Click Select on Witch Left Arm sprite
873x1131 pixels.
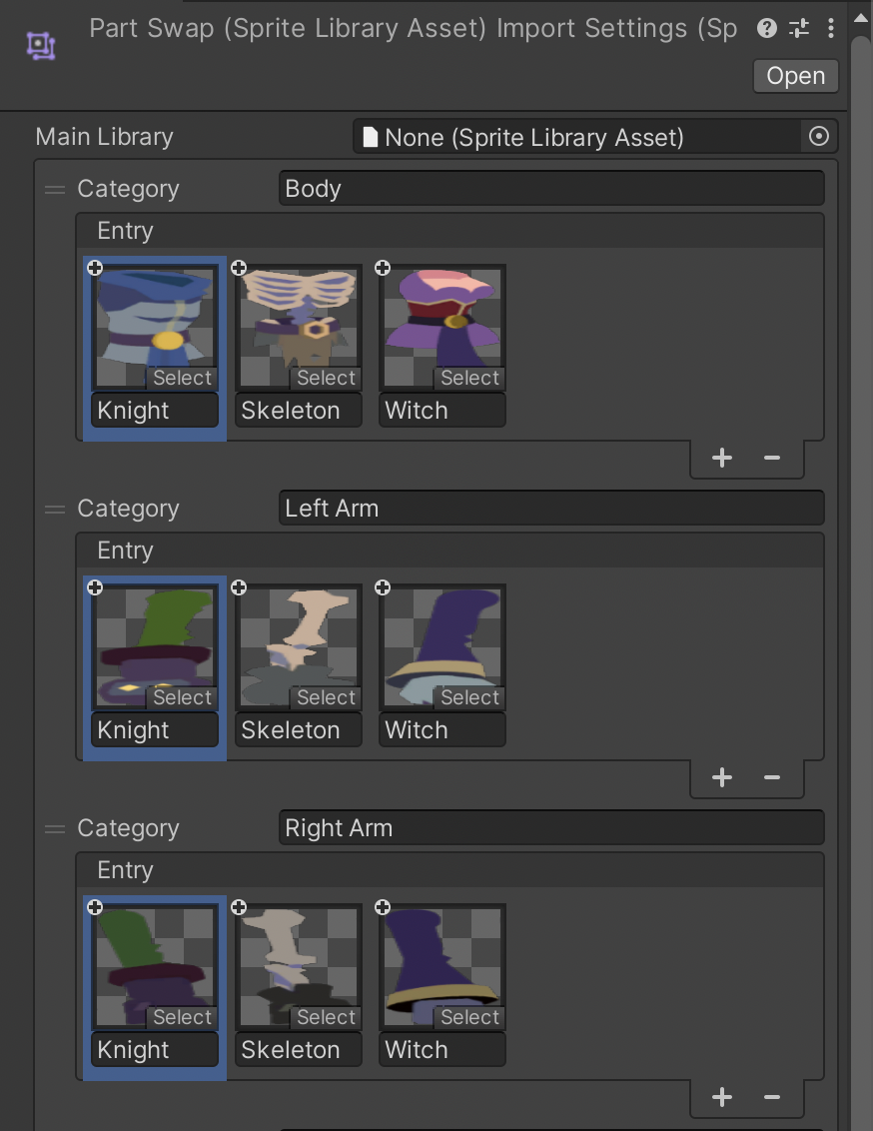(469, 698)
